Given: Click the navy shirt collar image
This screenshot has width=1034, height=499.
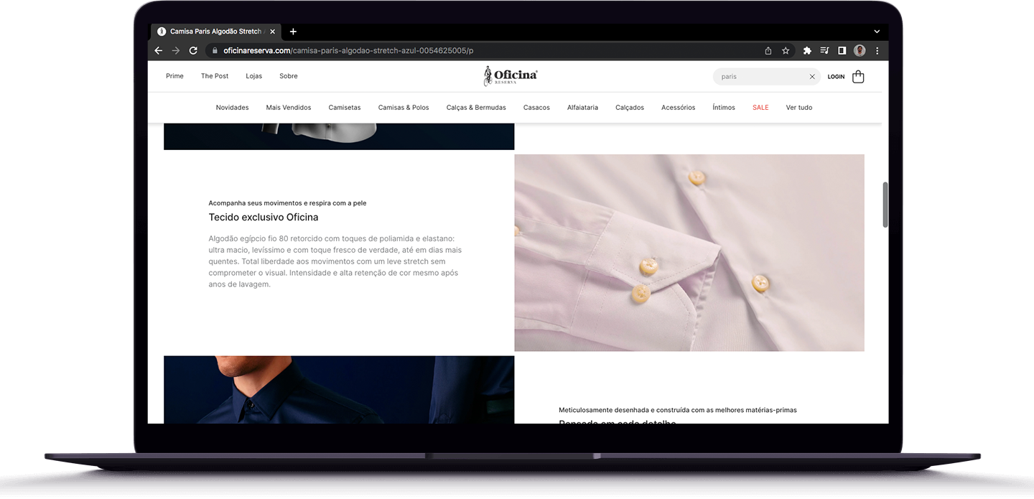Looking at the screenshot, I should click(x=339, y=389).
